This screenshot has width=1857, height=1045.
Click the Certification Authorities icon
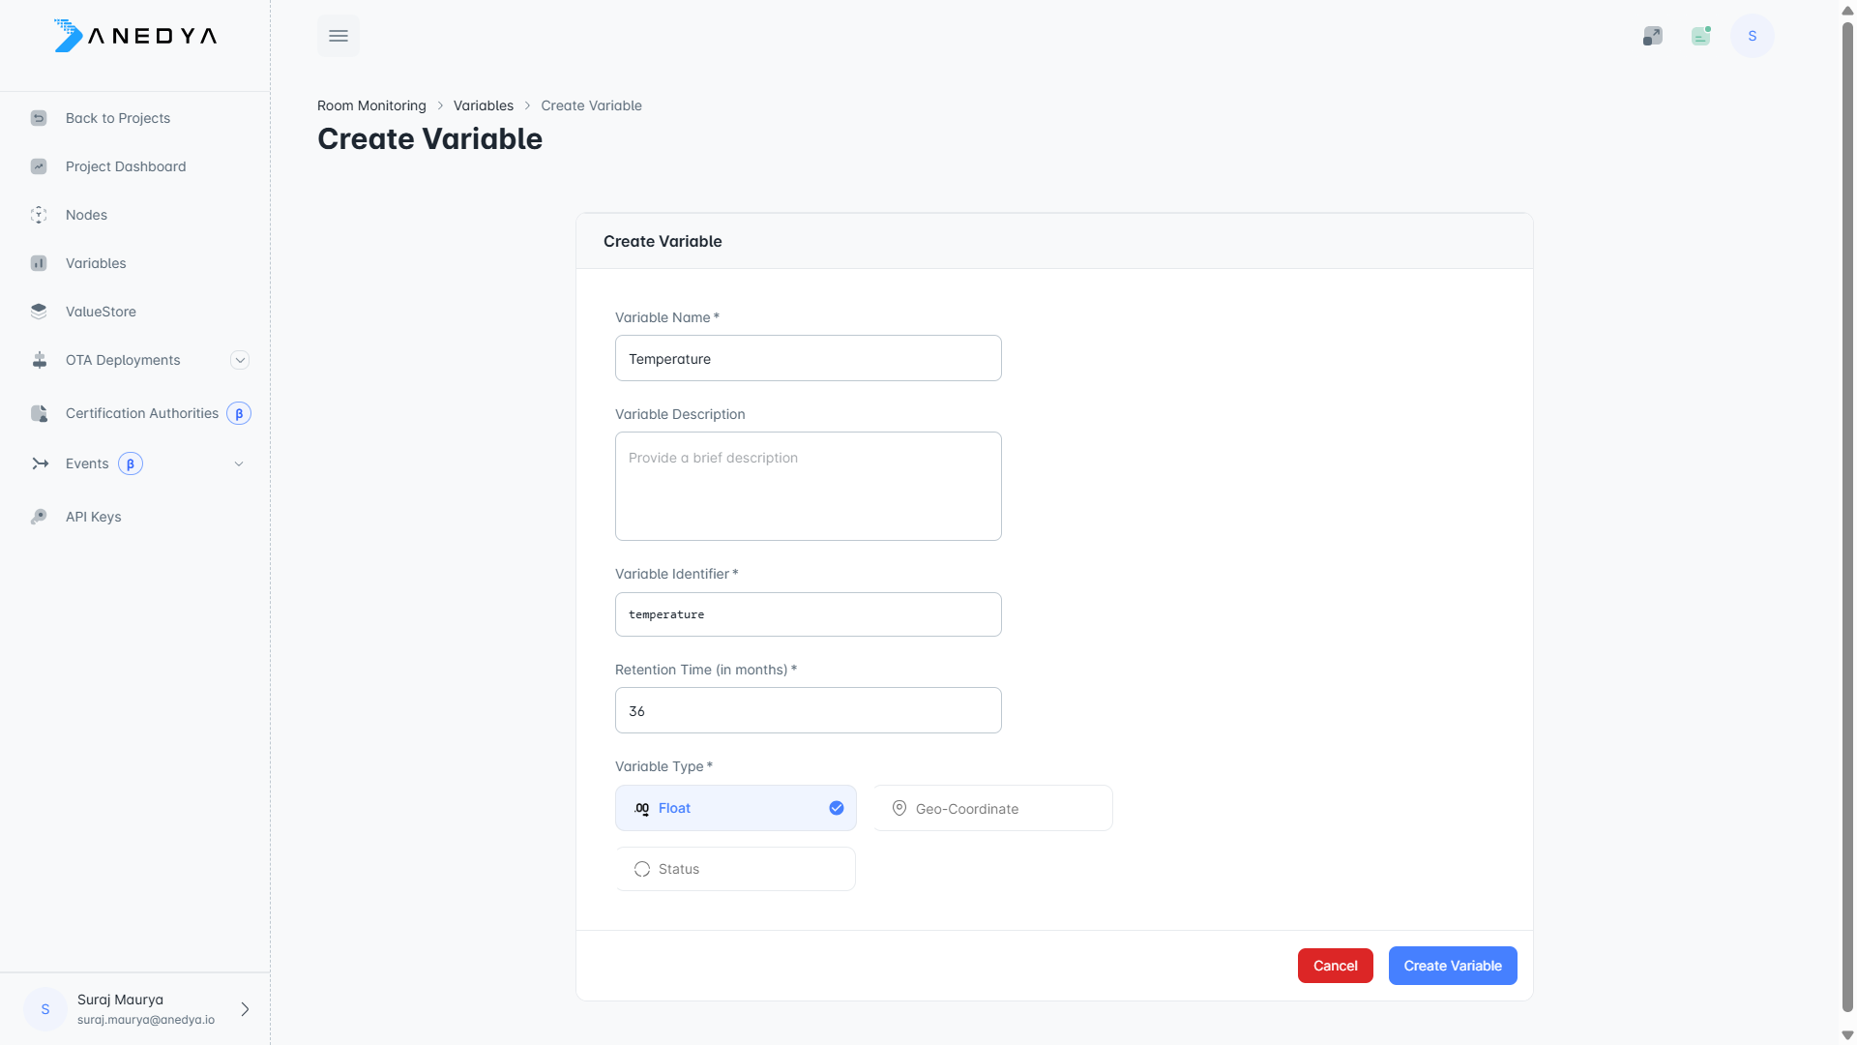[39, 413]
